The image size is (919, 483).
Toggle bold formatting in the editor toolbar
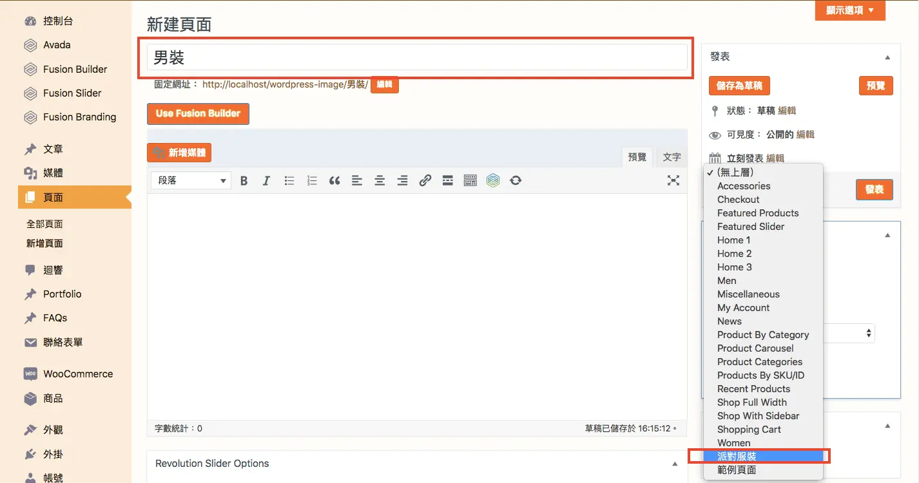point(244,181)
